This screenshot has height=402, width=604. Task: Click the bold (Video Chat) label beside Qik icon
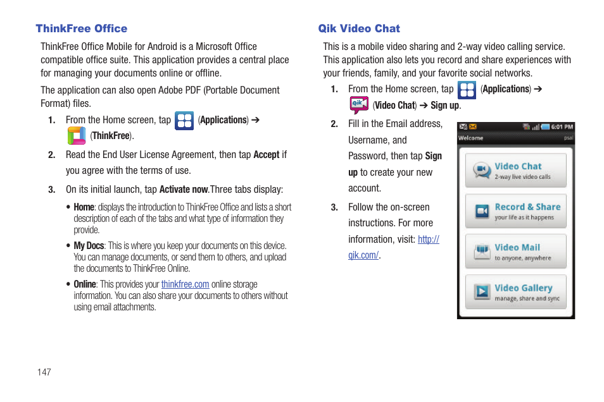(x=395, y=106)
